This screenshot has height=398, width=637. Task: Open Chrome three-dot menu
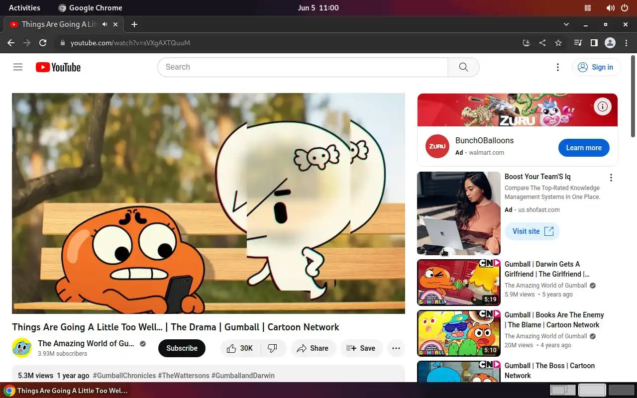click(626, 43)
